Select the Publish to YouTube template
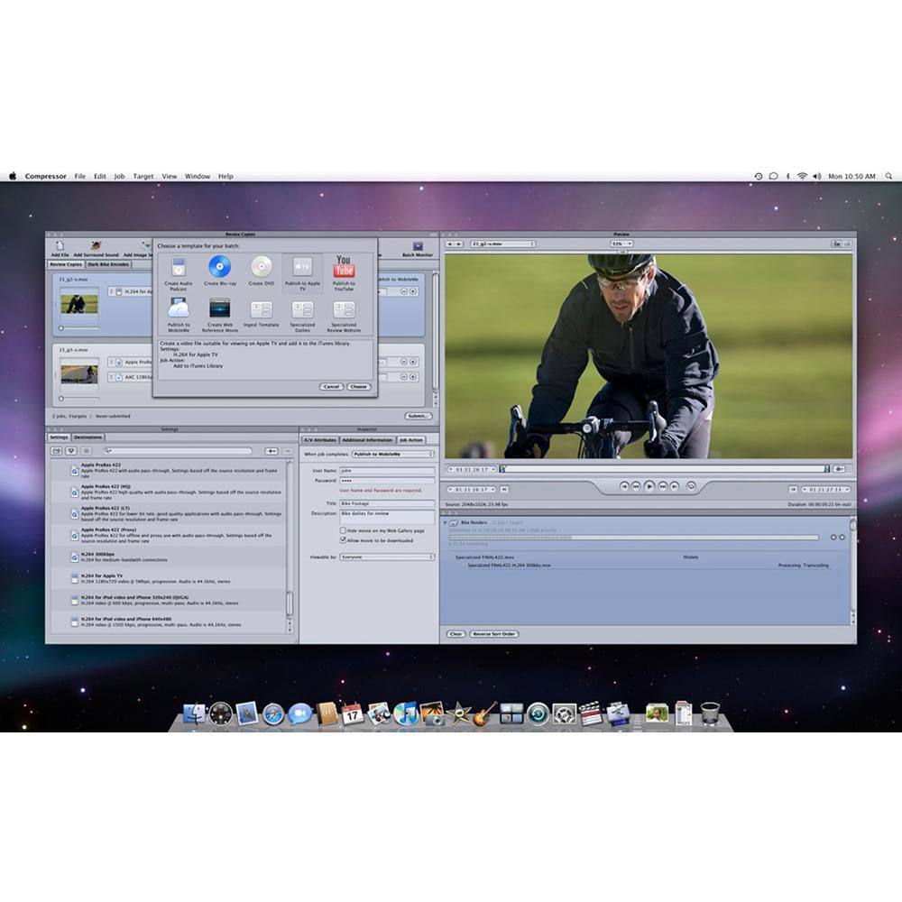 343,267
